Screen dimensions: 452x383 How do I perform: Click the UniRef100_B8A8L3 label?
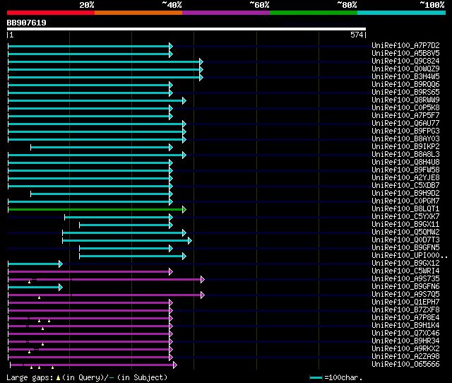pyautogui.click(x=405, y=155)
